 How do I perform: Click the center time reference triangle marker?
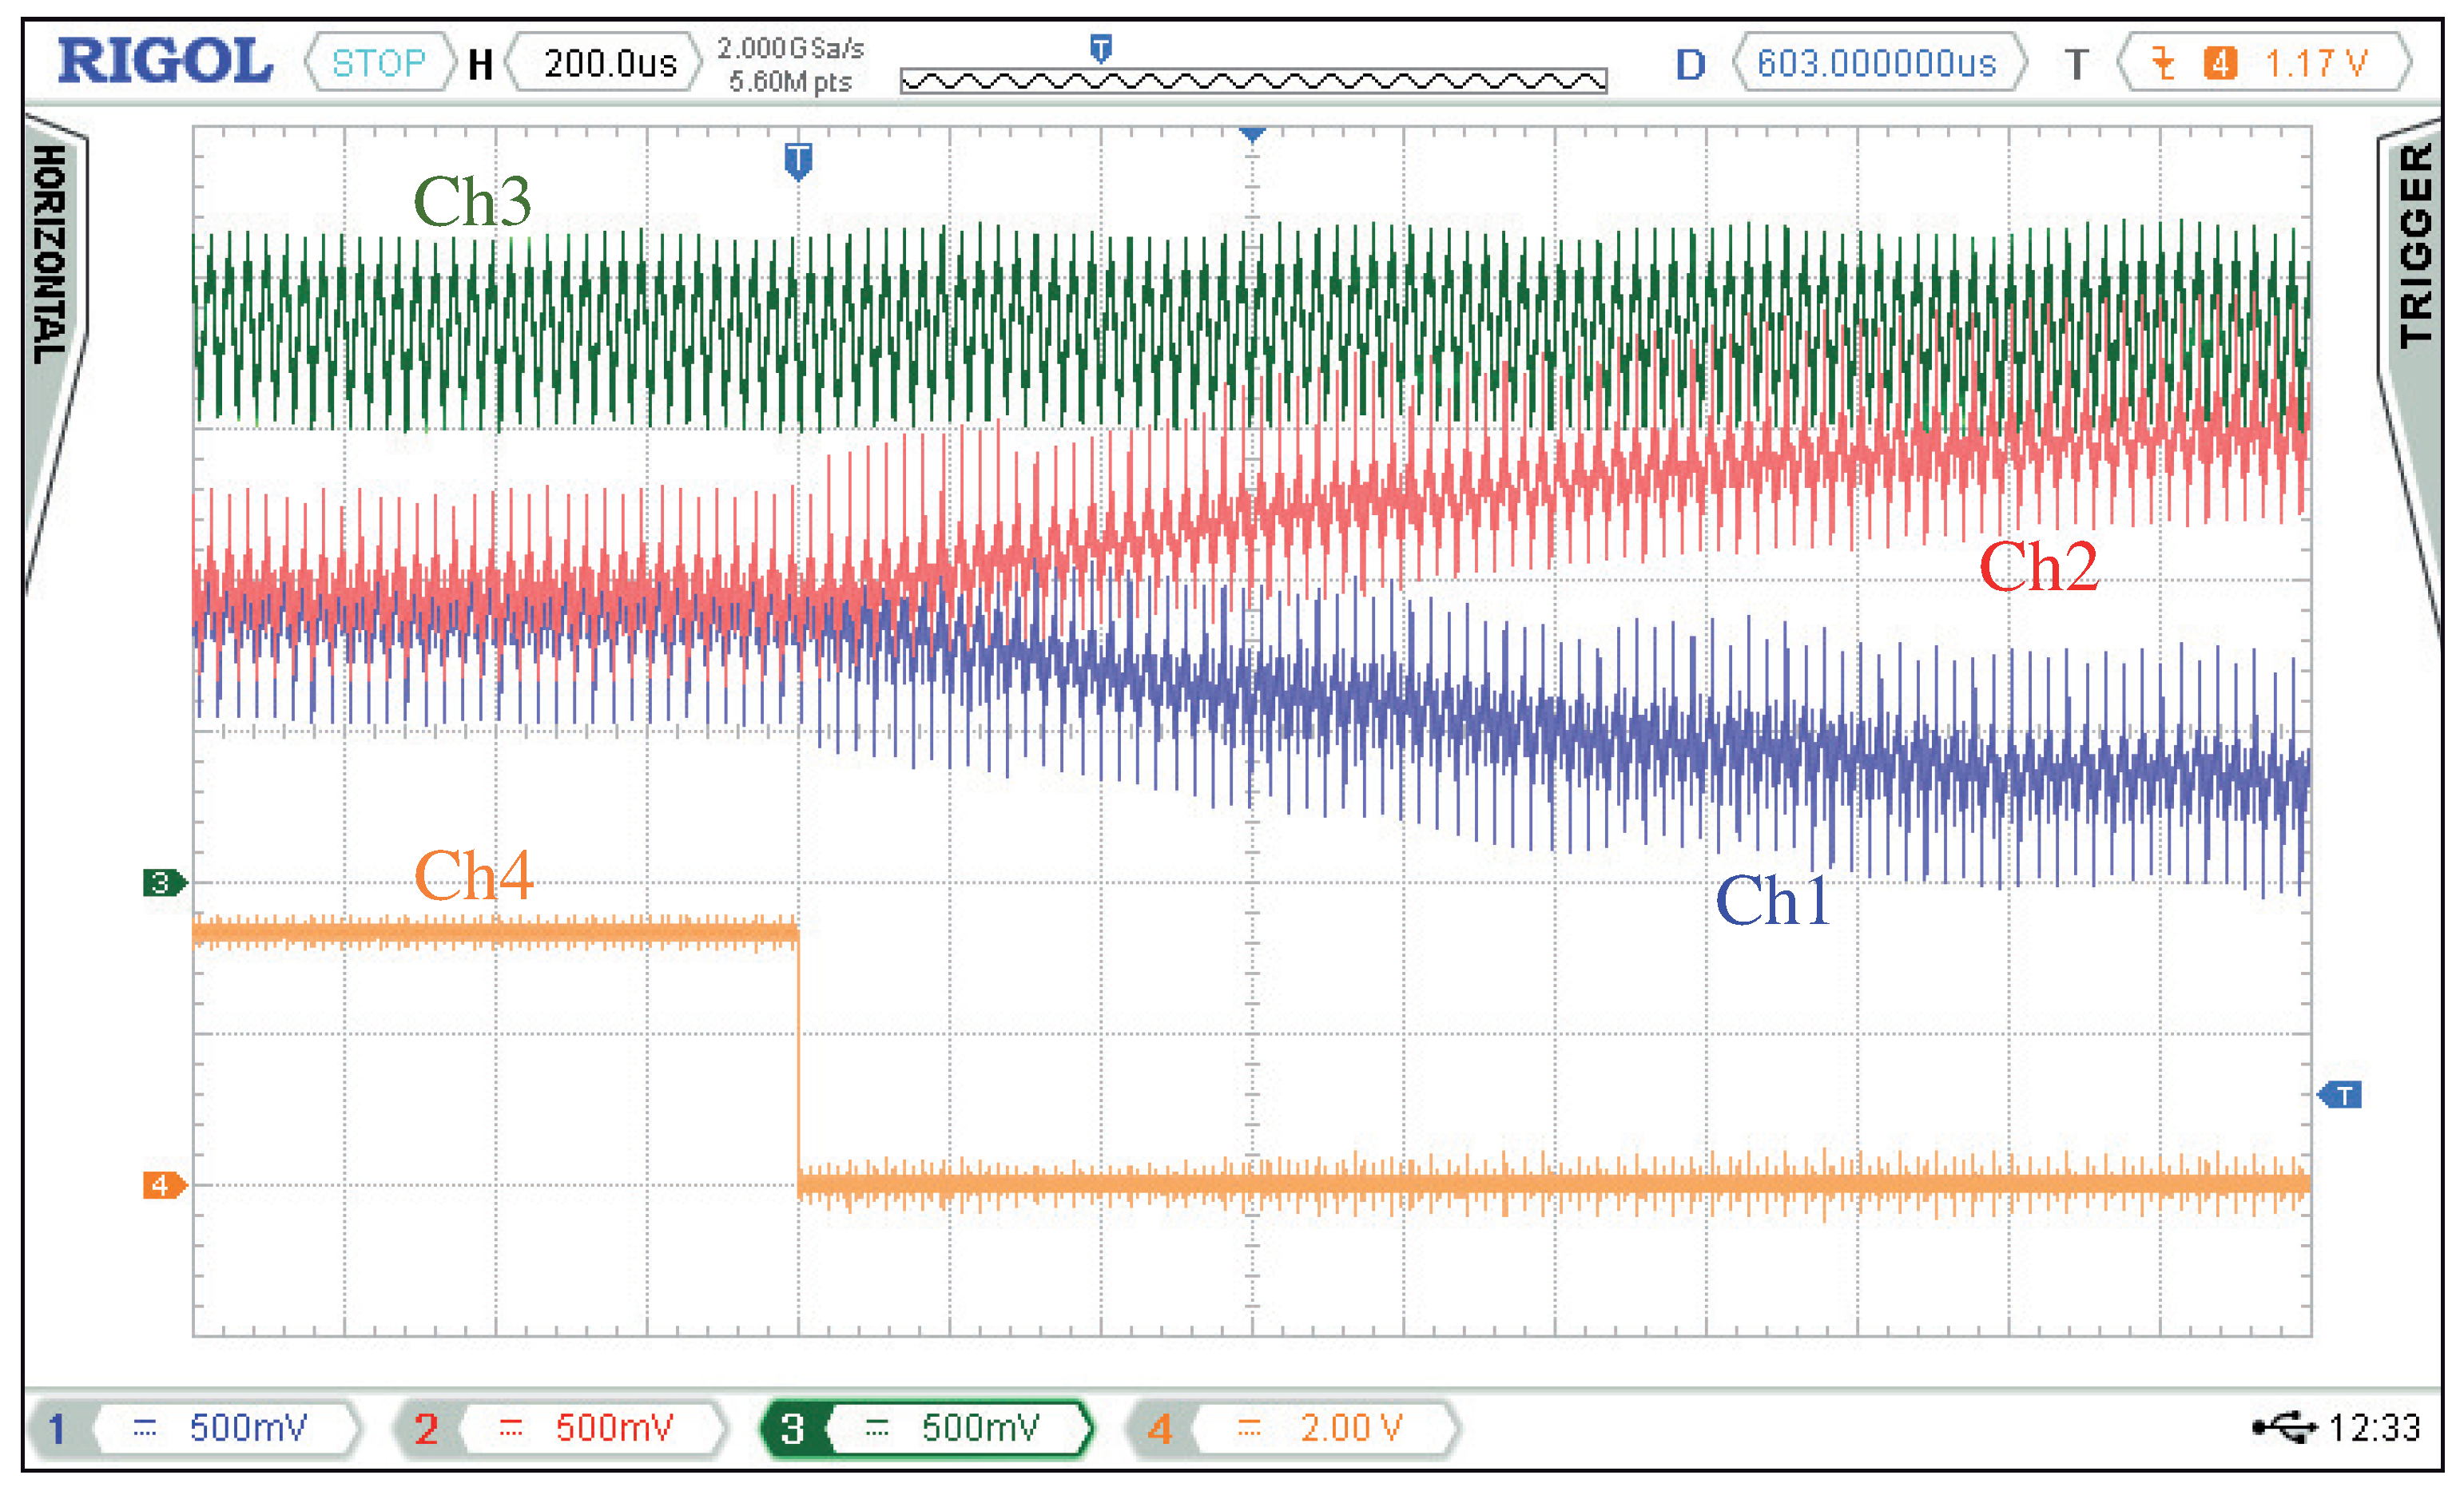coord(1252,134)
